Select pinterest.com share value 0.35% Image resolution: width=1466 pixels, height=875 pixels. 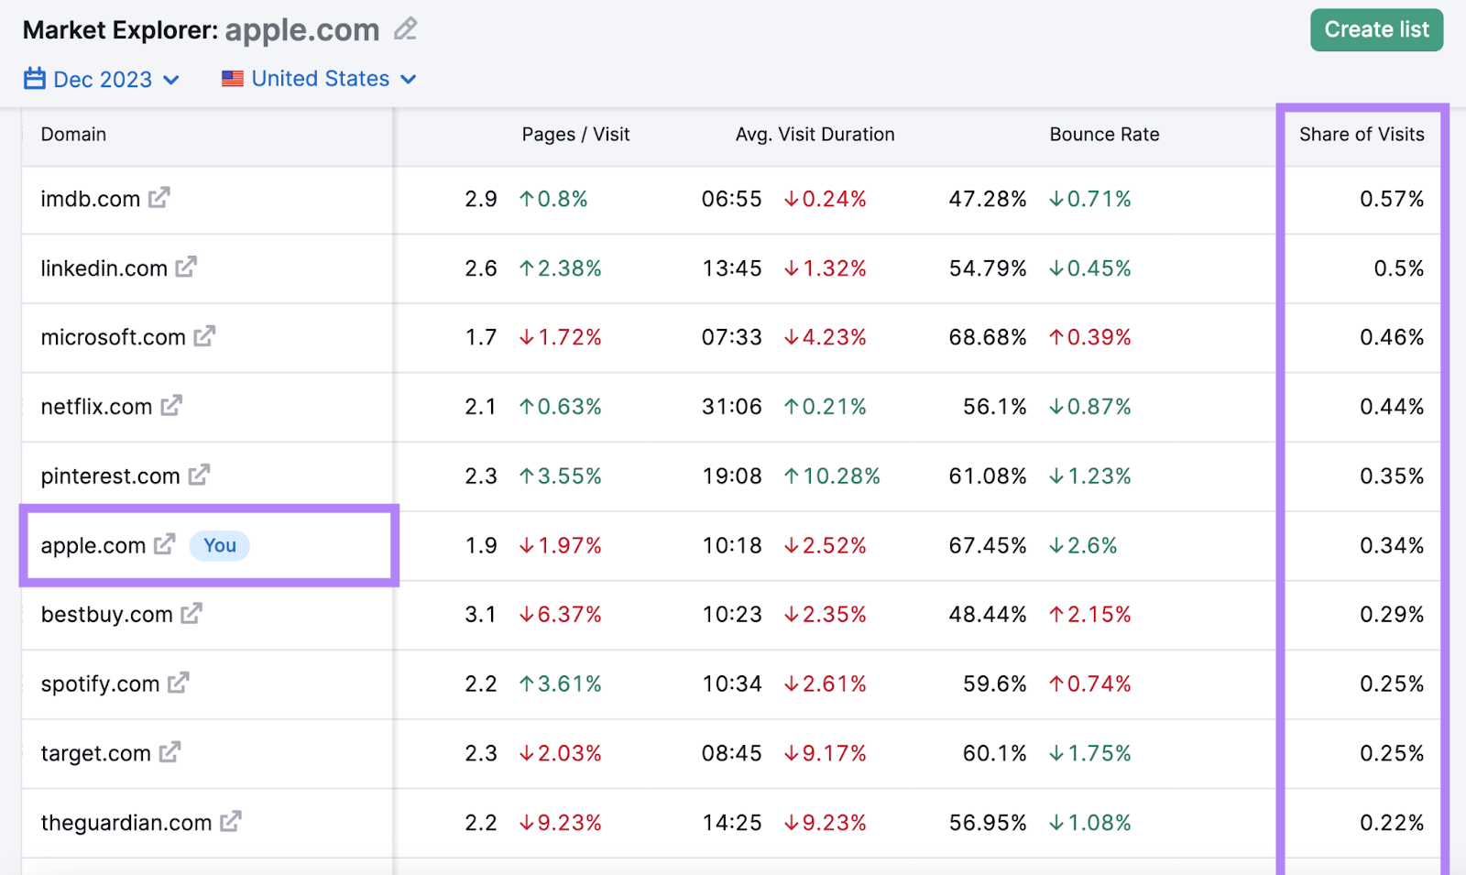coord(1392,476)
